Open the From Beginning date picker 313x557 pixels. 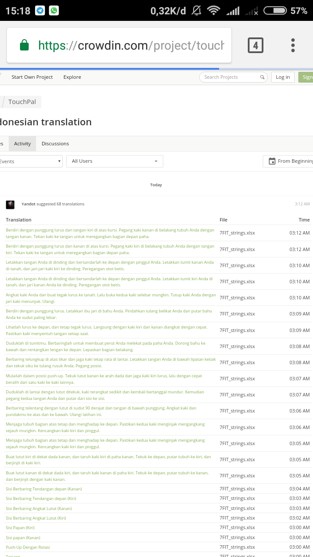click(x=288, y=161)
